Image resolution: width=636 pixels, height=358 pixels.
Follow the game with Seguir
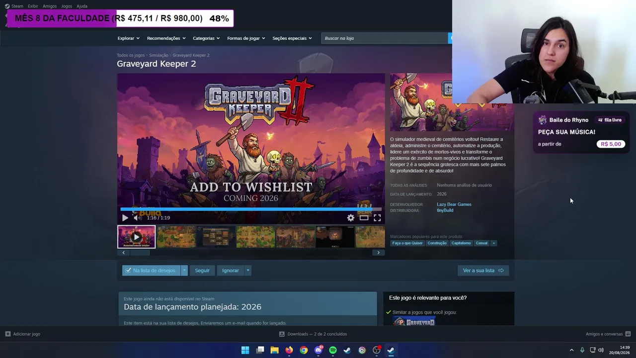[x=202, y=270]
